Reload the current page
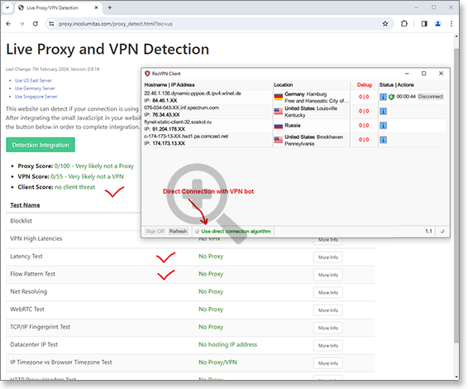Screen dimensions: 468x389 pos(36,24)
